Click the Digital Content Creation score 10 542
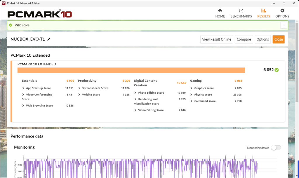The height and width of the screenshot is (178, 299). (181, 83)
